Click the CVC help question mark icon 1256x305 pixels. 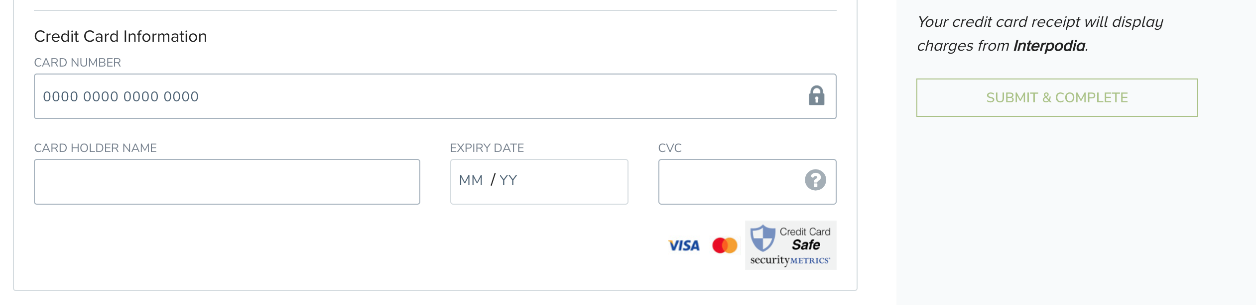click(815, 180)
